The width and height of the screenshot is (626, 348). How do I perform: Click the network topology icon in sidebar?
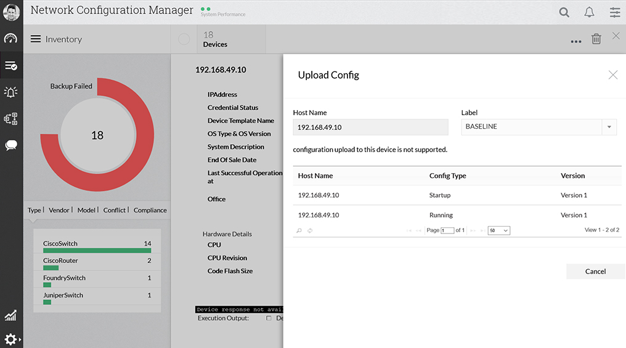11,119
